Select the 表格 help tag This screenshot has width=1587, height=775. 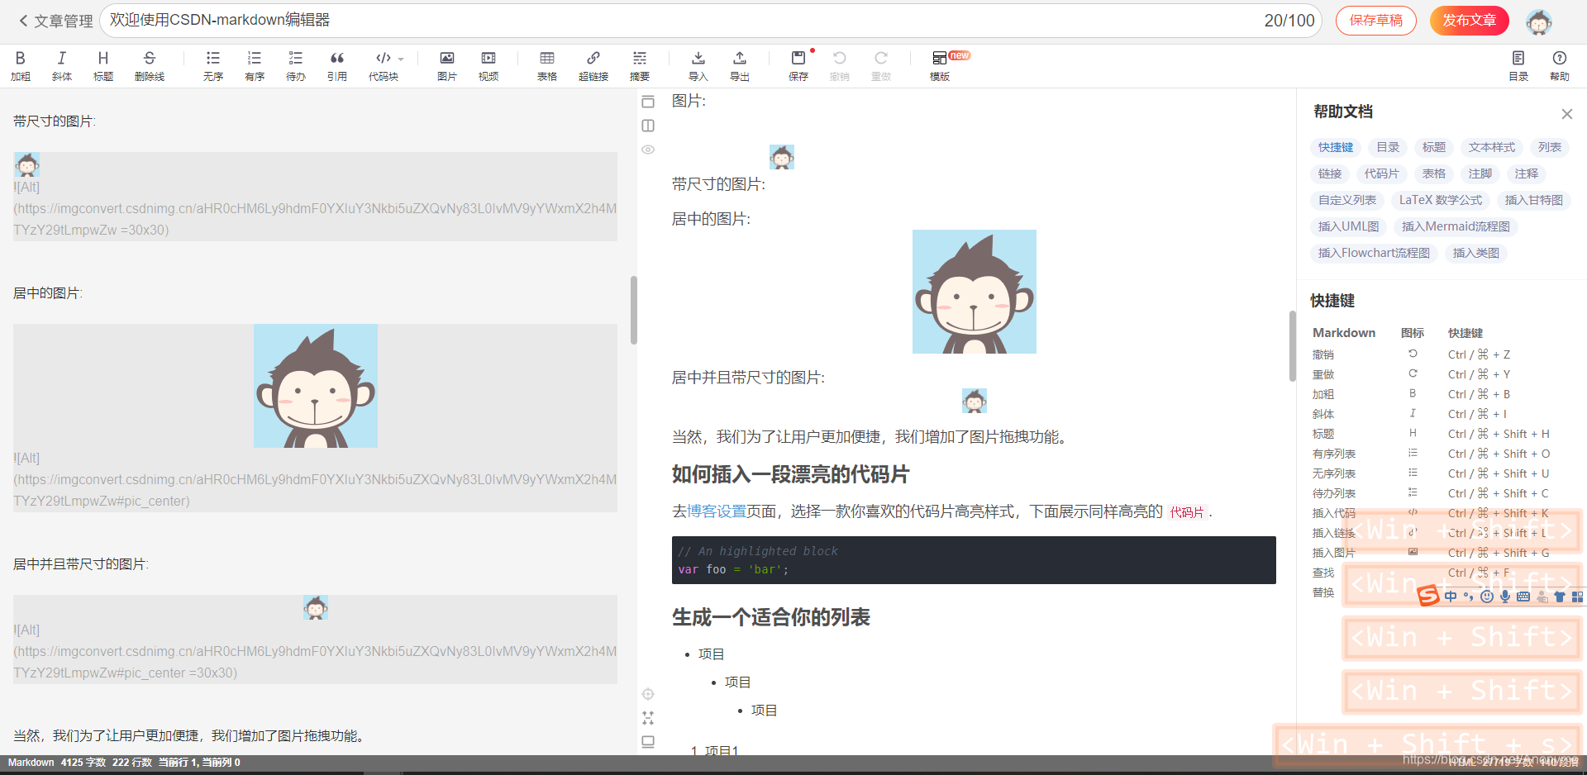coord(1434,174)
